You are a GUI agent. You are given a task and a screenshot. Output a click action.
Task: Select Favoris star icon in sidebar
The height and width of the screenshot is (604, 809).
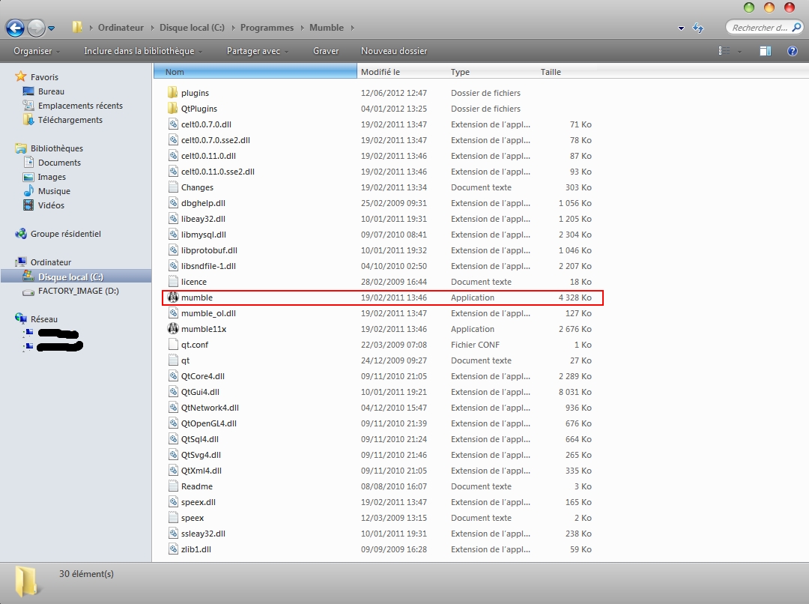tap(21, 77)
